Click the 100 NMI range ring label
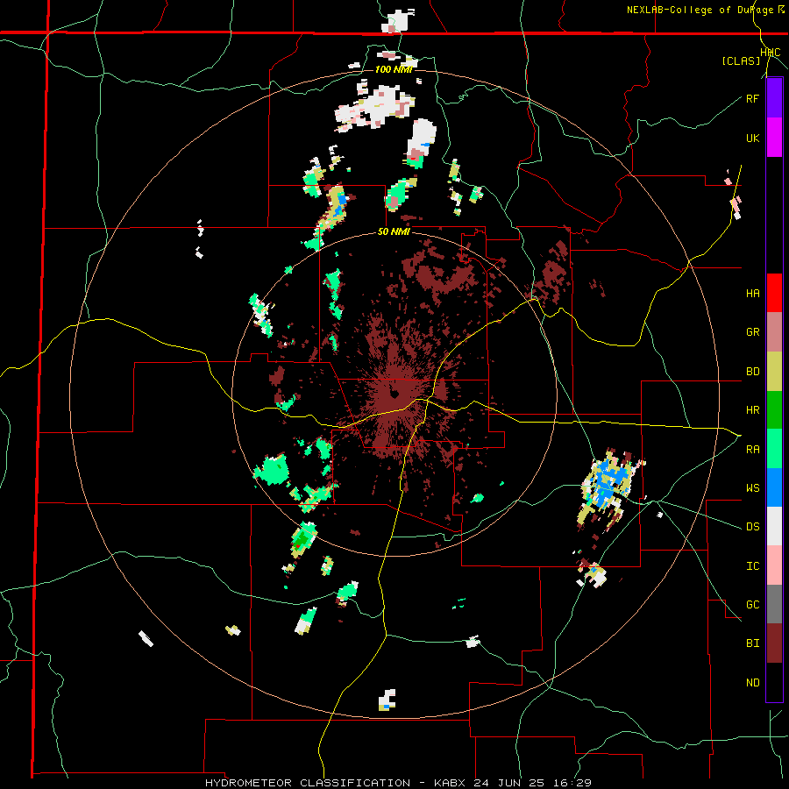This screenshot has width=789, height=789. coord(394,69)
